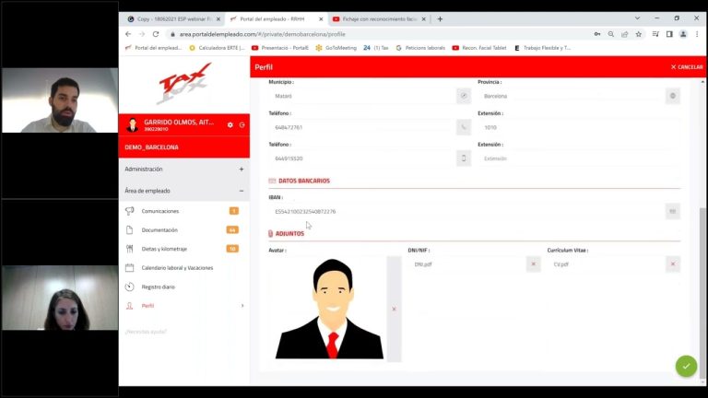
Task: Click the IBAN input field
Action: 461,212
